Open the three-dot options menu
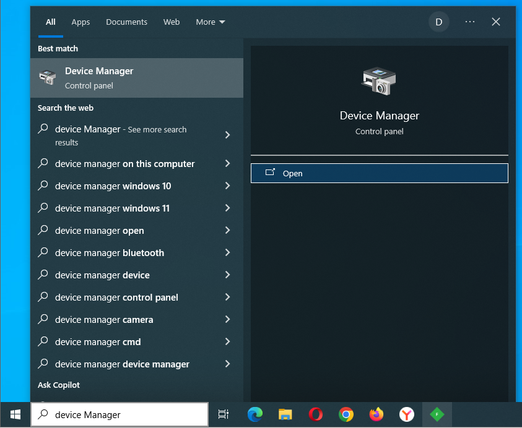Screen dimensions: 522x428 click(470, 22)
